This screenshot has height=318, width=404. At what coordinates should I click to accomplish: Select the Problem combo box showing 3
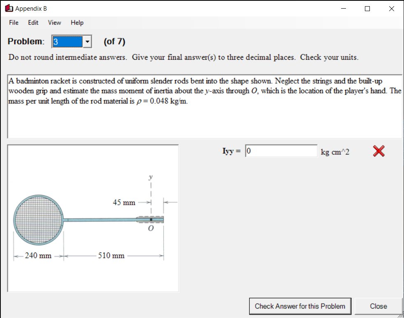click(68, 41)
